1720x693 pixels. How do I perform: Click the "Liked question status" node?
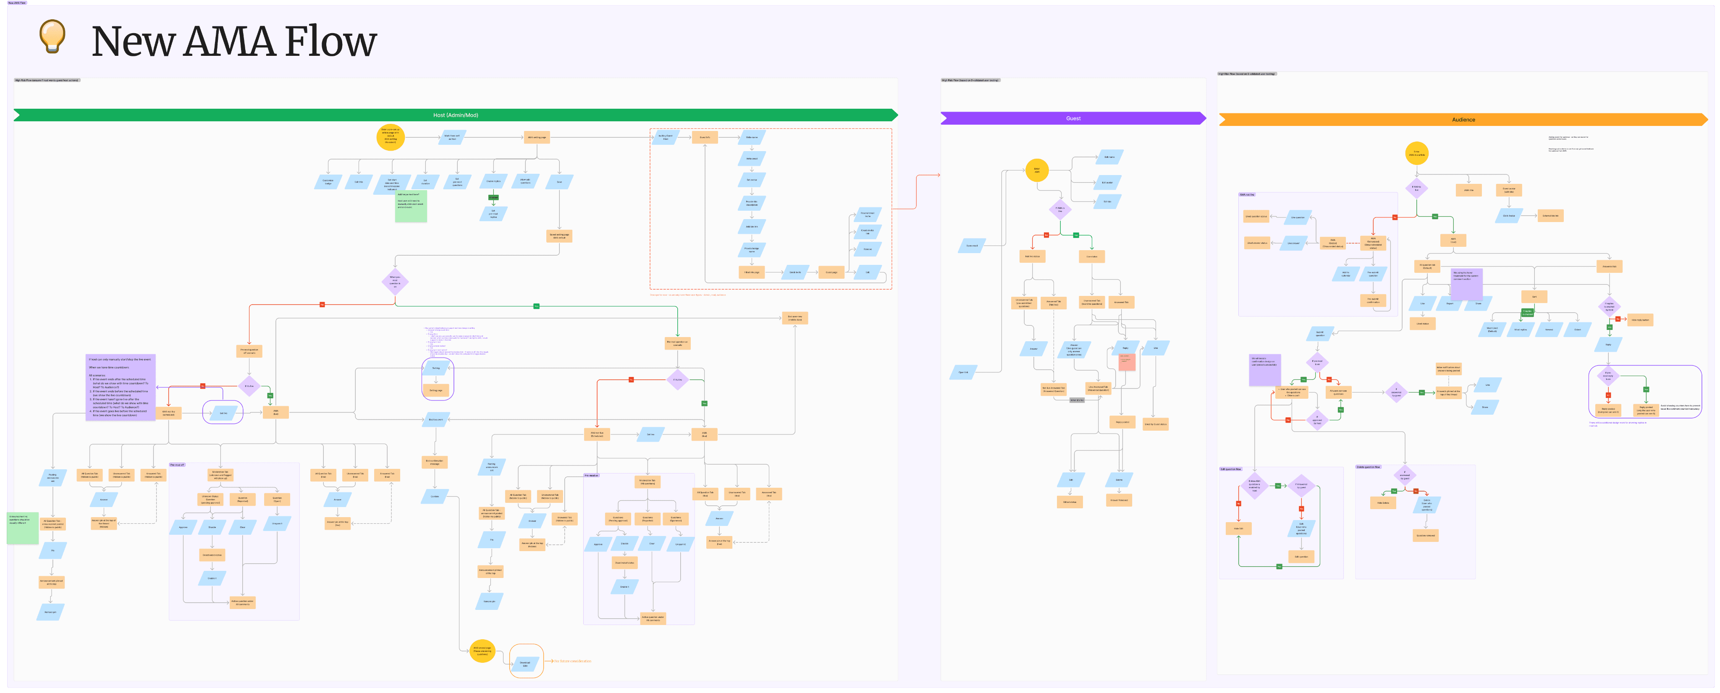click(x=1256, y=216)
